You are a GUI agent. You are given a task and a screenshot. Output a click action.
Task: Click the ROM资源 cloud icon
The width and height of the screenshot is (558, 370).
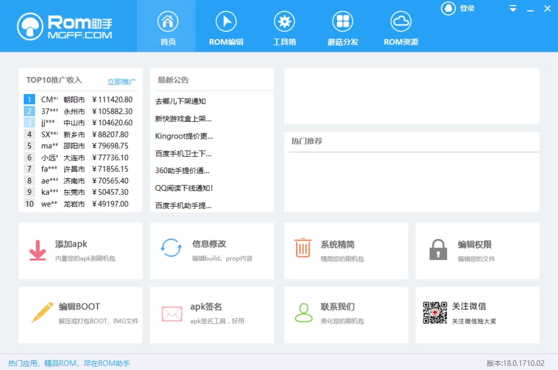[400, 21]
